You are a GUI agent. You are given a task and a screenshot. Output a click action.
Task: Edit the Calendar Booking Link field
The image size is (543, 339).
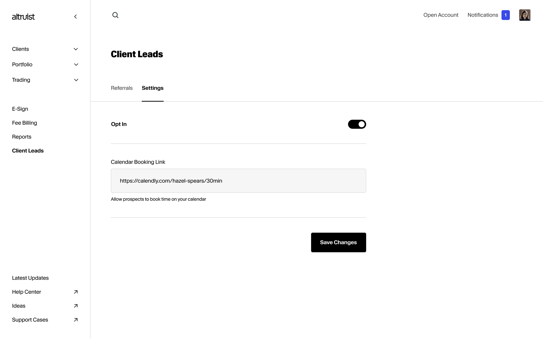(238, 181)
